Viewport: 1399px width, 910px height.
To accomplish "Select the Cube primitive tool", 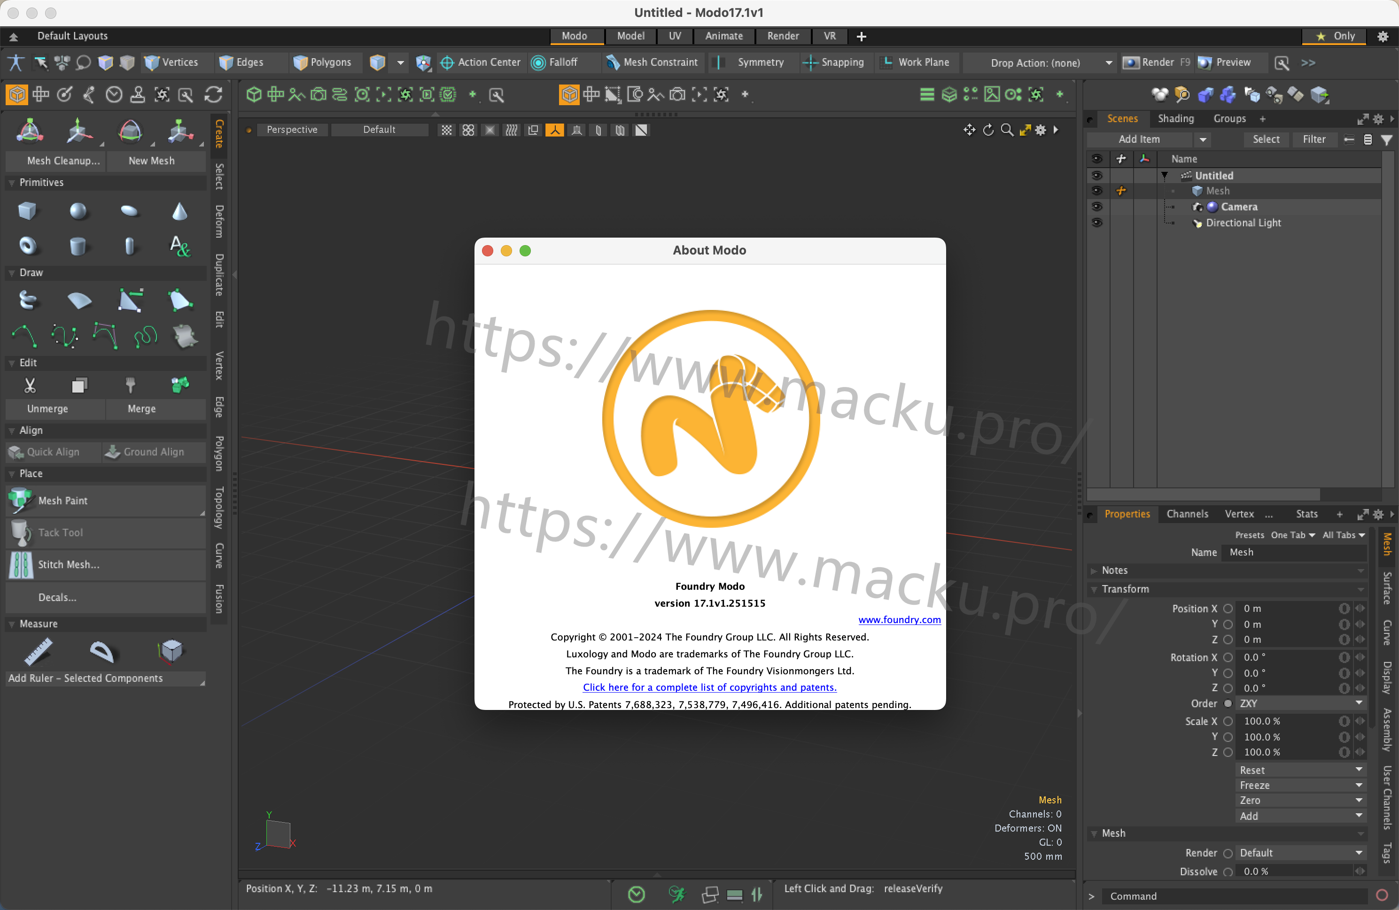I will pyautogui.click(x=27, y=211).
